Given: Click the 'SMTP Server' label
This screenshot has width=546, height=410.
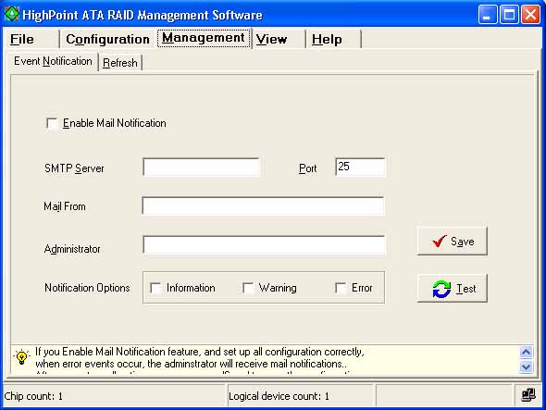Looking at the screenshot, I should [x=74, y=168].
